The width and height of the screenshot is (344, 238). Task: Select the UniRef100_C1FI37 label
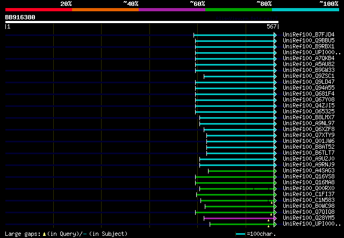[309, 194]
